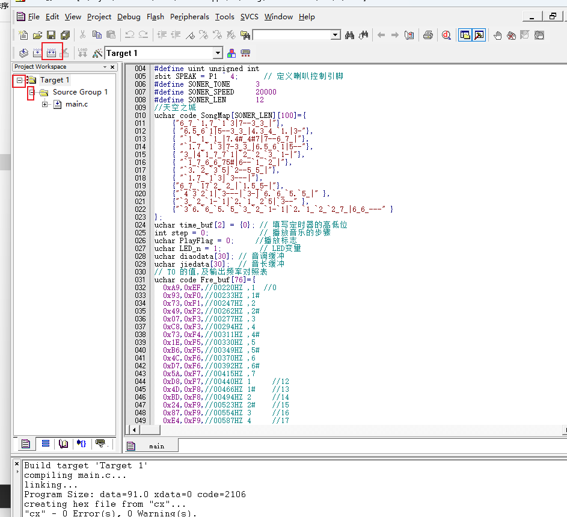Create a new file from toolbar

tap(23, 35)
